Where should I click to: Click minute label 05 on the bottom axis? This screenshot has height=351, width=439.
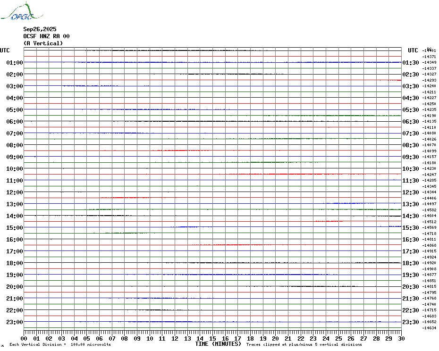pos(87,339)
